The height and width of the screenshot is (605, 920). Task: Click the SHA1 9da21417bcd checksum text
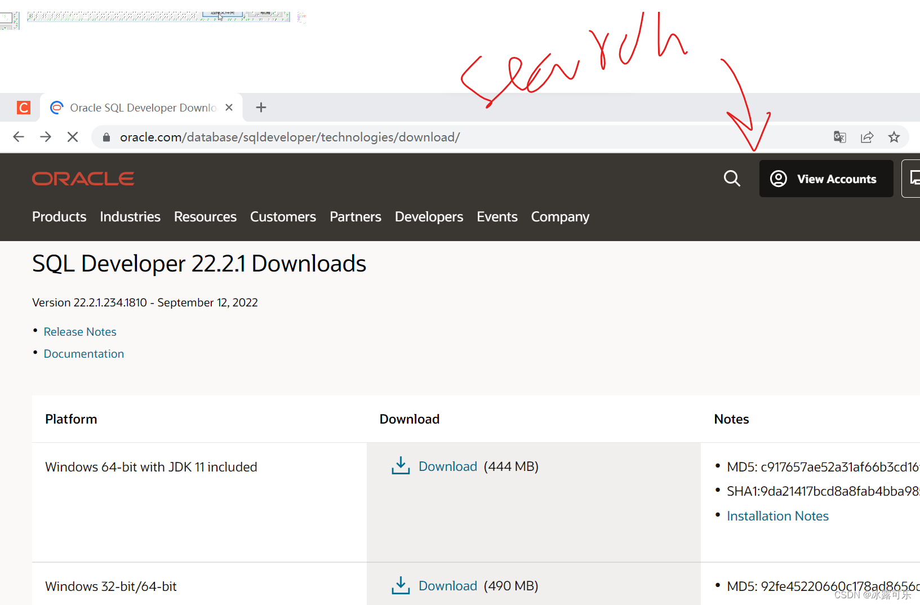[x=823, y=491]
